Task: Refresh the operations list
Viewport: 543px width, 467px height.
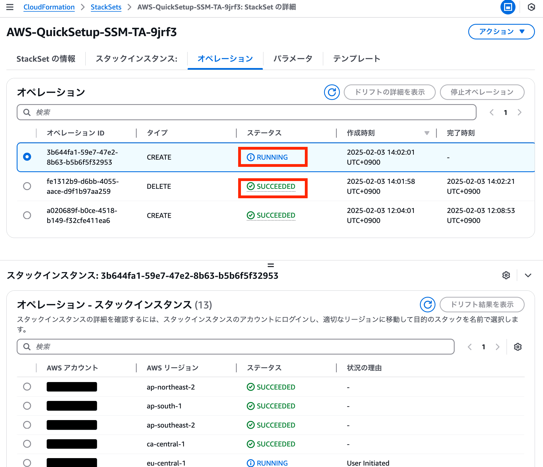Action: tap(332, 92)
